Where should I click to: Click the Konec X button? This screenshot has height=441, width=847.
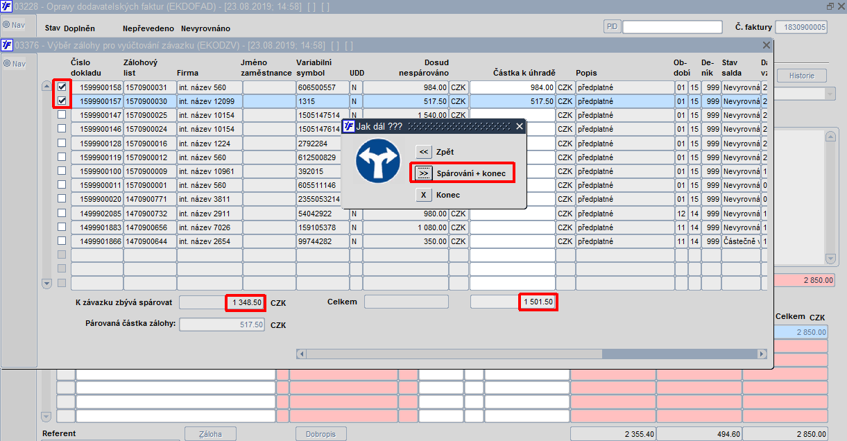coord(424,195)
